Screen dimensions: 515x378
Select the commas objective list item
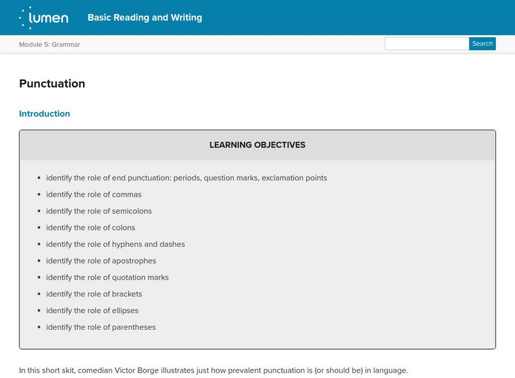click(x=94, y=195)
